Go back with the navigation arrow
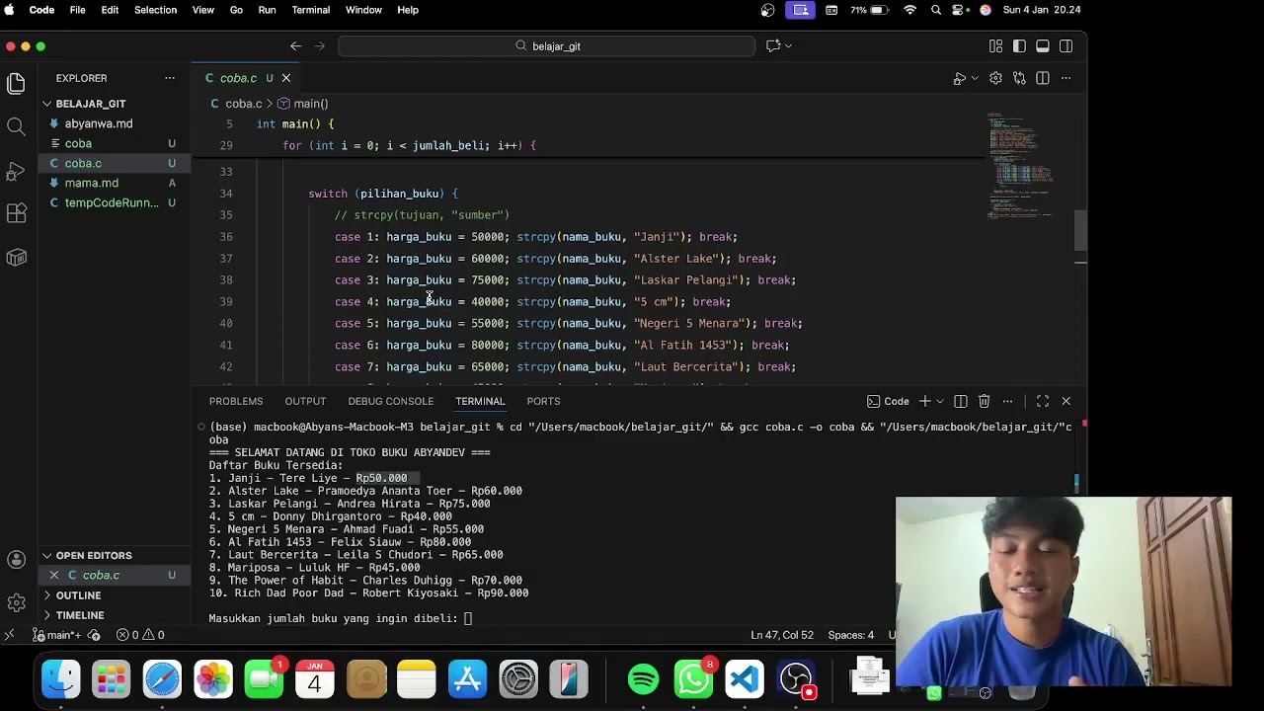The width and height of the screenshot is (1264, 711). [295, 45]
